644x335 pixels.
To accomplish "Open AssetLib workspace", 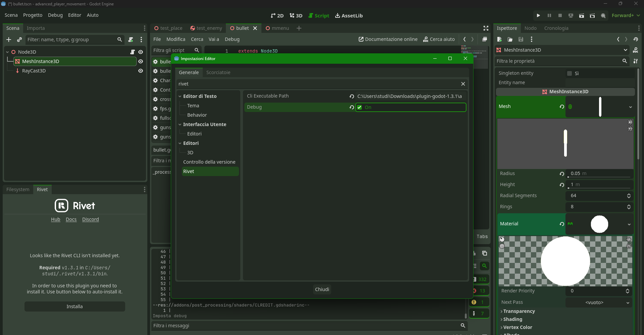I will pyautogui.click(x=349, y=15).
